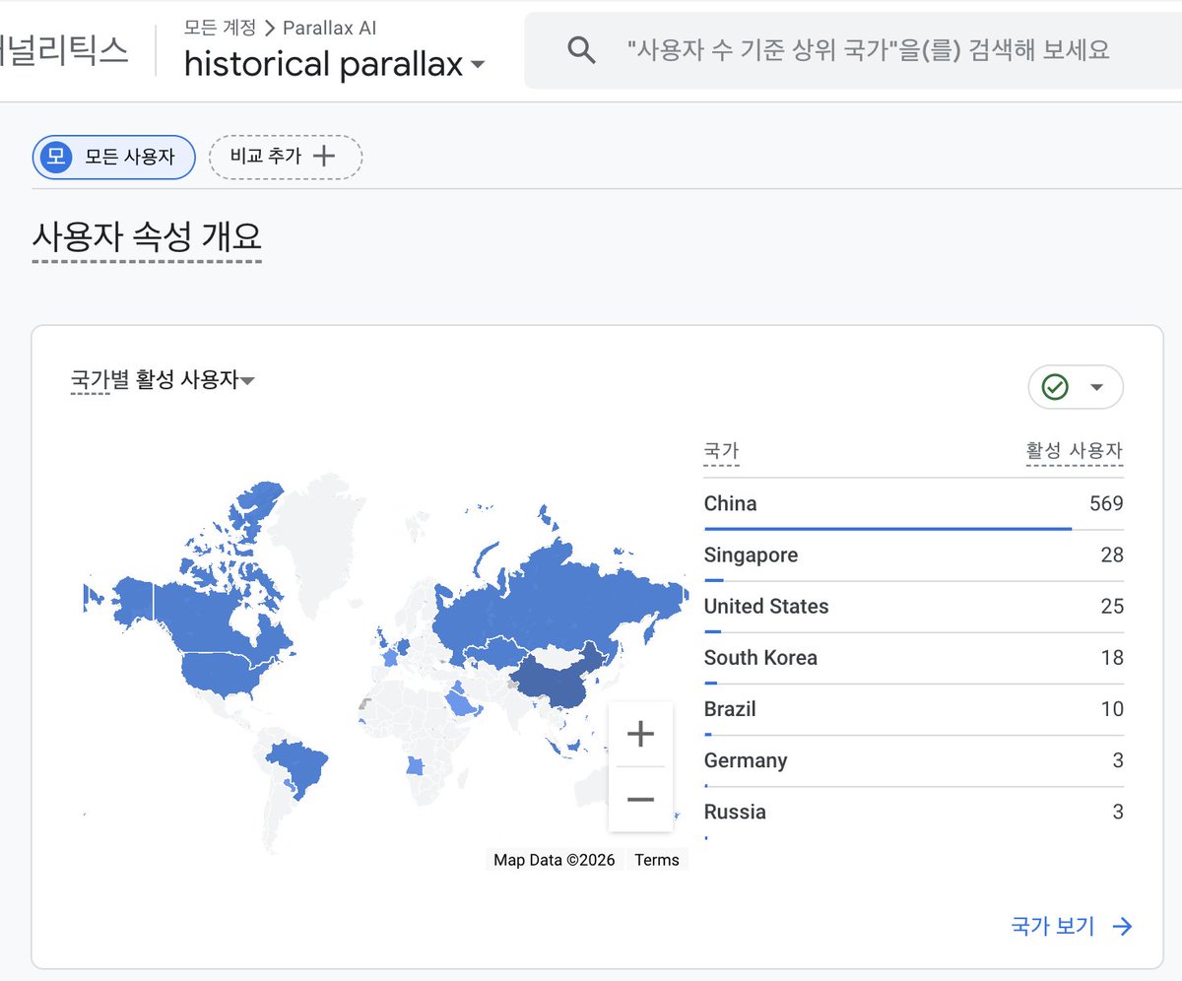
Task: Click China on the world map
Action: pyautogui.click(x=559, y=680)
